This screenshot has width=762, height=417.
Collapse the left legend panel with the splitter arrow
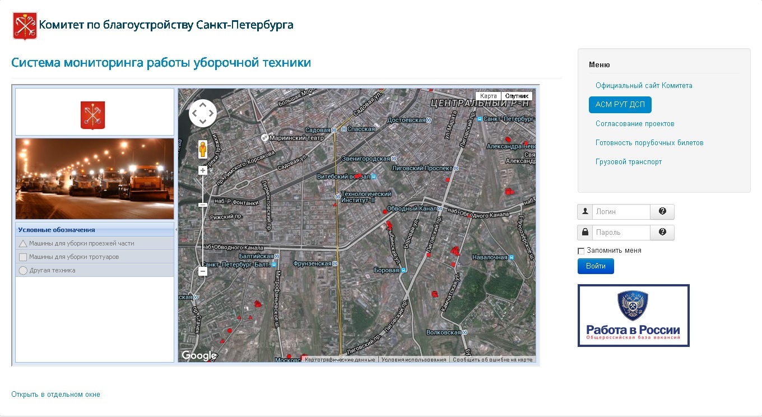[176, 230]
